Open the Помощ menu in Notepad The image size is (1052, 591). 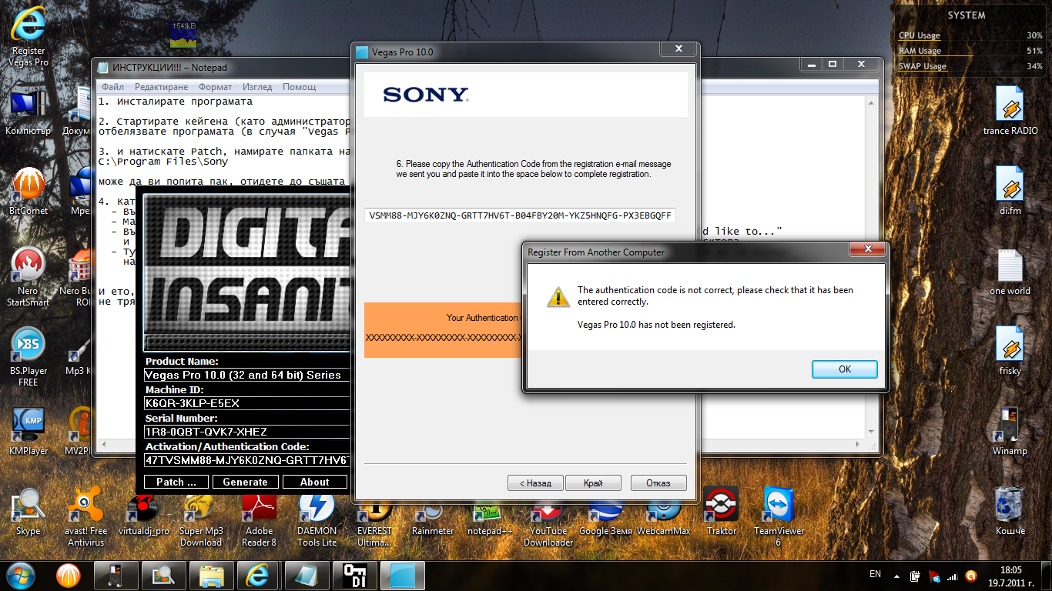(x=299, y=87)
